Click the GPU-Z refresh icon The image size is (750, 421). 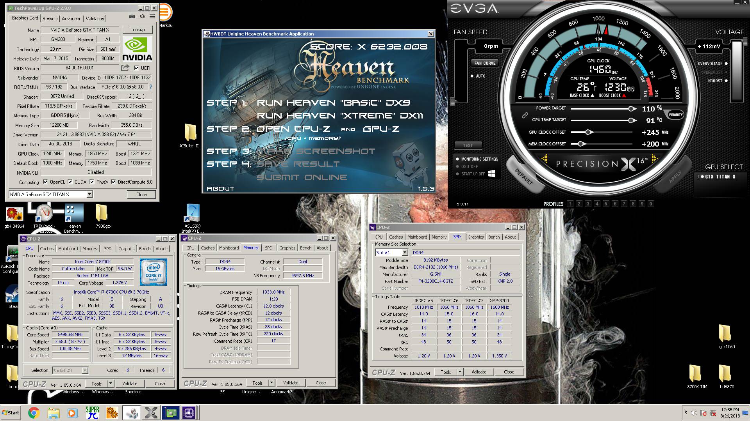[142, 17]
